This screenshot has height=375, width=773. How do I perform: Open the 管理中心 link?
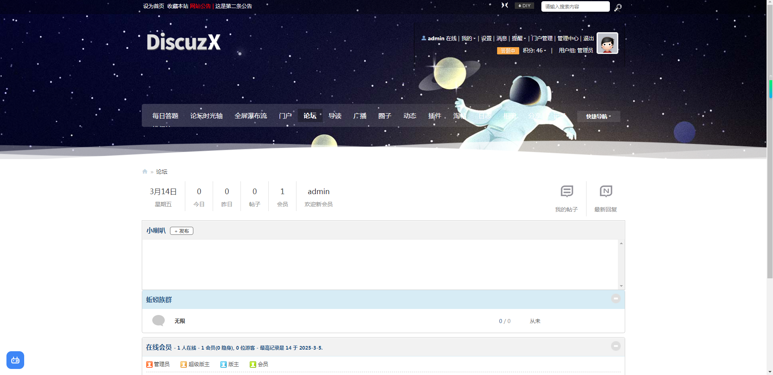[568, 39]
